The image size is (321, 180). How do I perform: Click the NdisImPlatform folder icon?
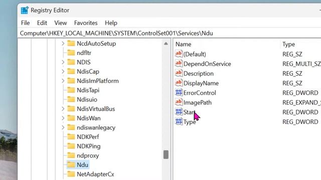pyautogui.click(x=71, y=80)
